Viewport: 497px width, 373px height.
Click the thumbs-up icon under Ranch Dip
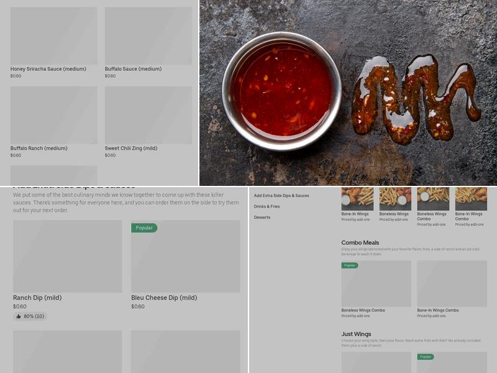pyautogui.click(x=19, y=316)
